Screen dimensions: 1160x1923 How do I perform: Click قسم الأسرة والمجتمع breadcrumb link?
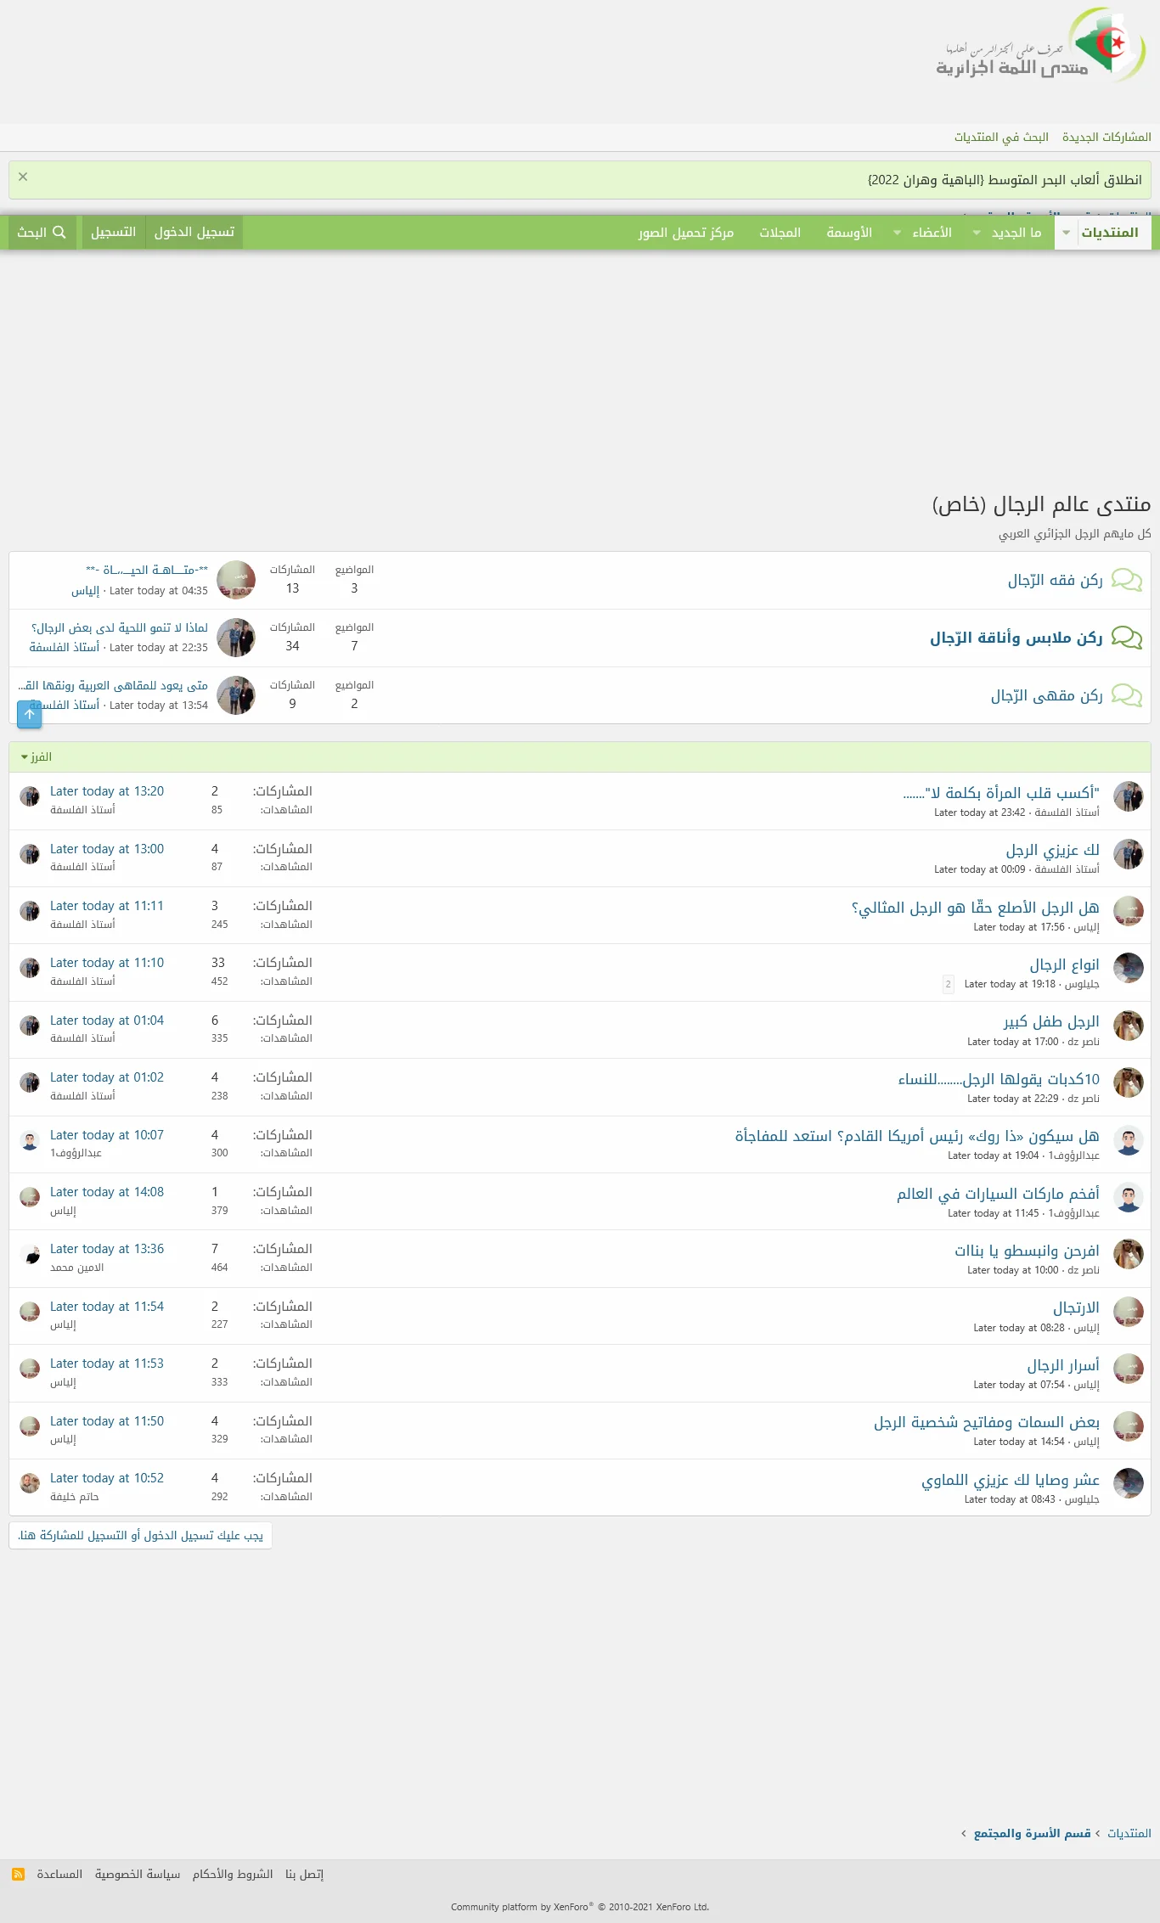(1032, 1833)
